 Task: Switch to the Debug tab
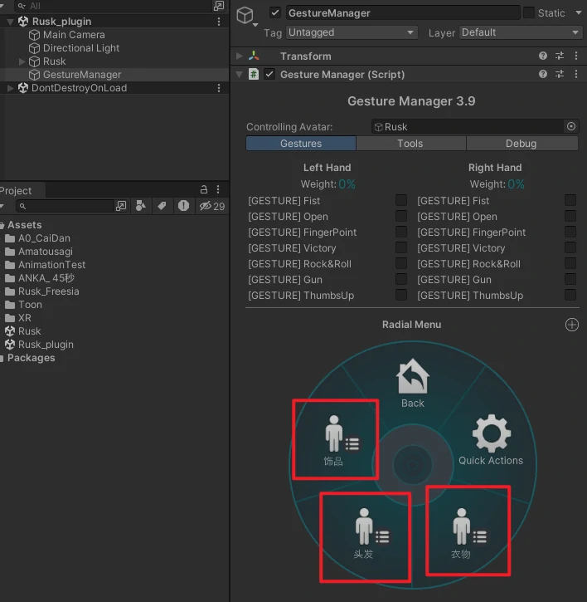521,144
